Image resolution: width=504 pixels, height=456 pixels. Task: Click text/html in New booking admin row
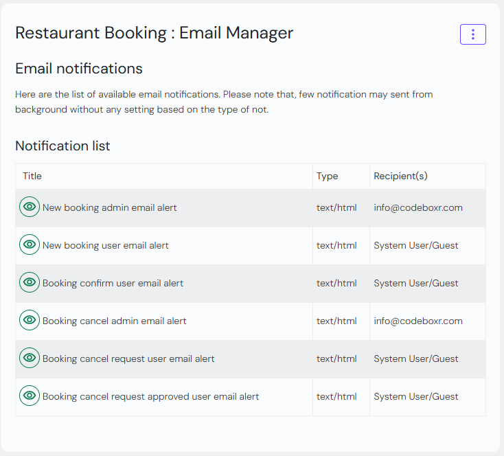pyautogui.click(x=336, y=207)
